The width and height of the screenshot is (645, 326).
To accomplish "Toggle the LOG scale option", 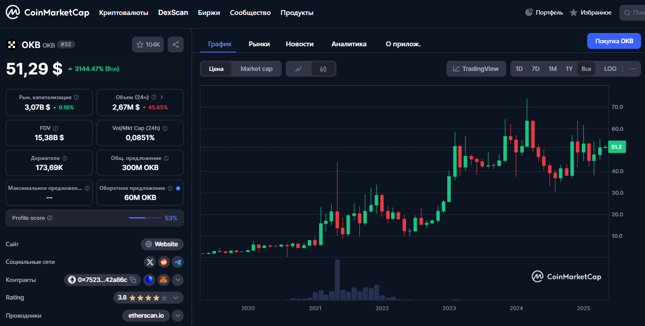I will (x=610, y=69).
